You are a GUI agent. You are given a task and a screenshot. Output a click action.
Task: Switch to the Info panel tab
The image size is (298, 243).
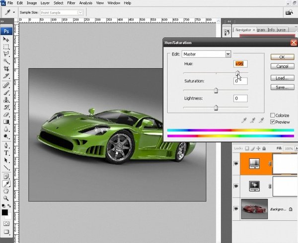tap(271, 30)
